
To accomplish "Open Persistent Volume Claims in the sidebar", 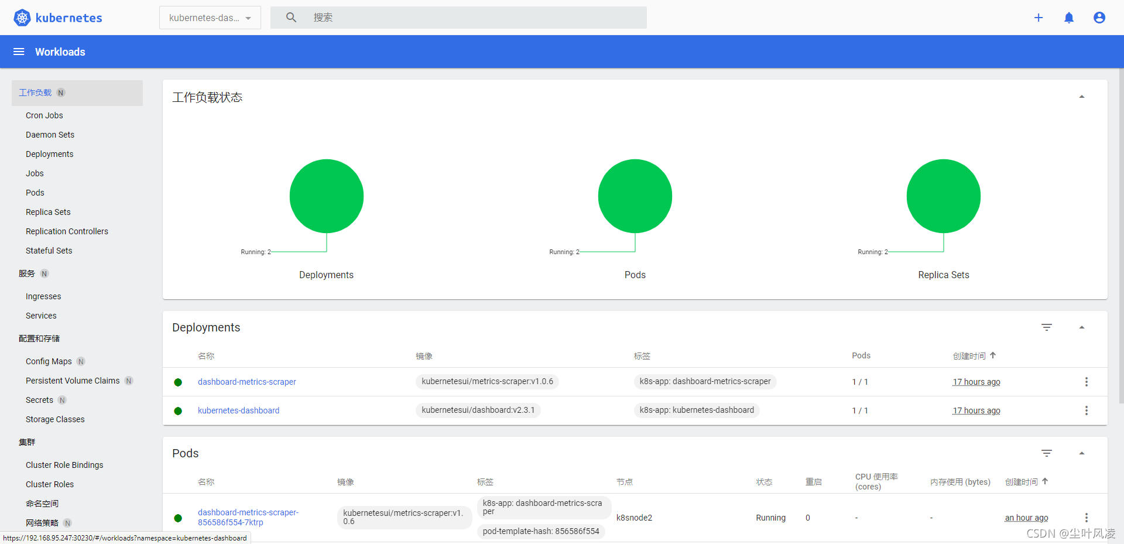I will [73, 381].
